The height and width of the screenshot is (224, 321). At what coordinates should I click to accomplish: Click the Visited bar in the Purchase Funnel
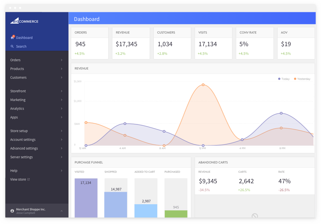(x=86, y=198)
